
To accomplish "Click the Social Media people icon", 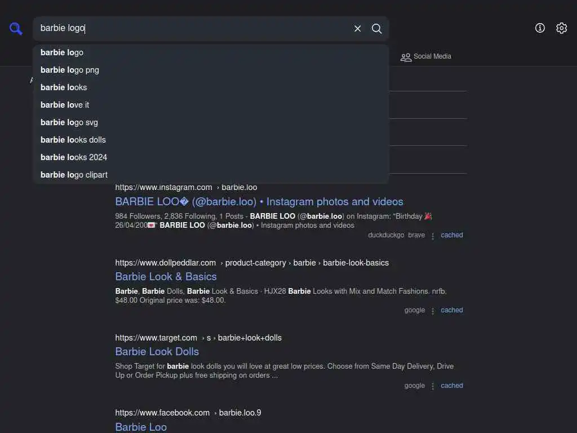I will click(x=406, y=57).
